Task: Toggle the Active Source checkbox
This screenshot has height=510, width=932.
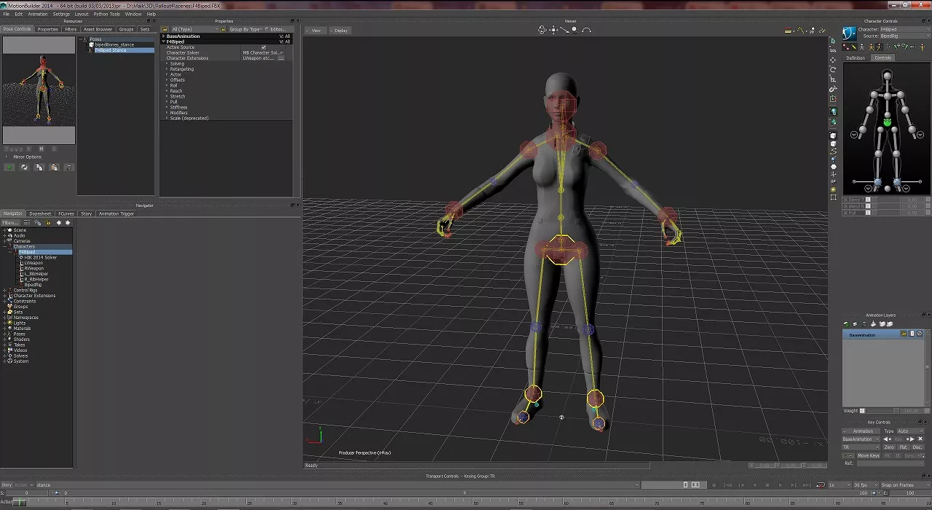Action: pos(264,47)
